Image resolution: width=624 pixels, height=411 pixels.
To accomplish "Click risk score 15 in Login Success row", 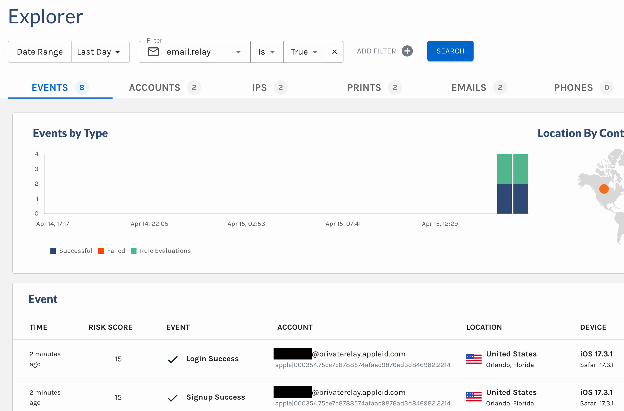I will click(x=118, y=359).
